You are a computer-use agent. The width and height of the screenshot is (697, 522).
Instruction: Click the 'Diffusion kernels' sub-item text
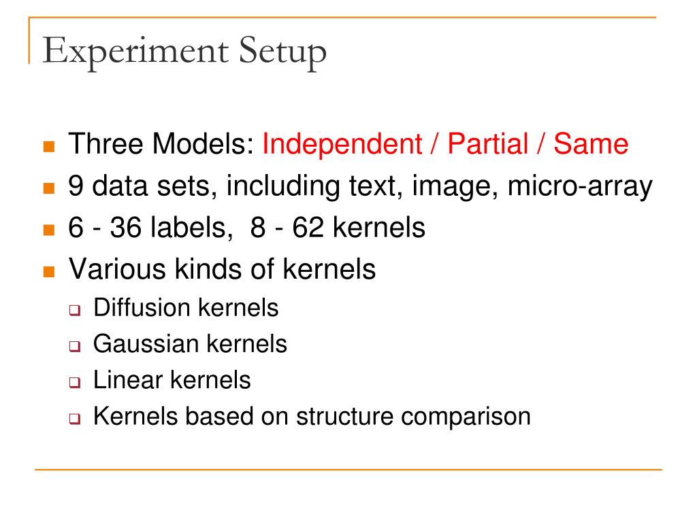(x=186, y=308)
